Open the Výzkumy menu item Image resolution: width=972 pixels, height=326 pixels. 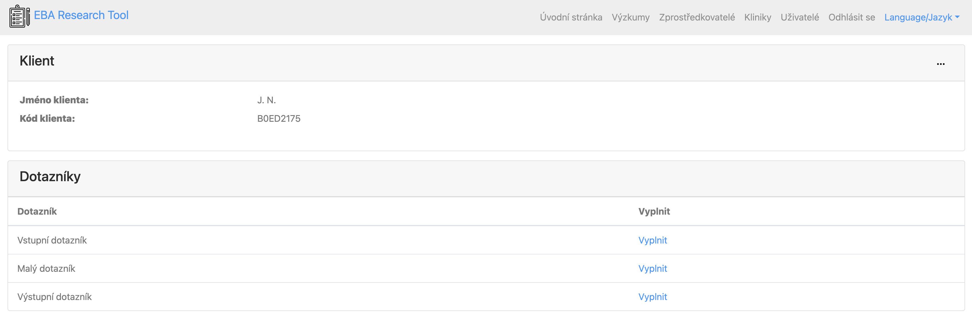(630, 17)
